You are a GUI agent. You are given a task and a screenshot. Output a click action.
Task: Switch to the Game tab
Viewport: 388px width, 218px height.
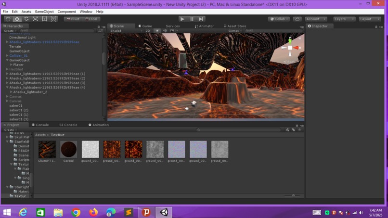pyautogui.click(x=145, y=26)
